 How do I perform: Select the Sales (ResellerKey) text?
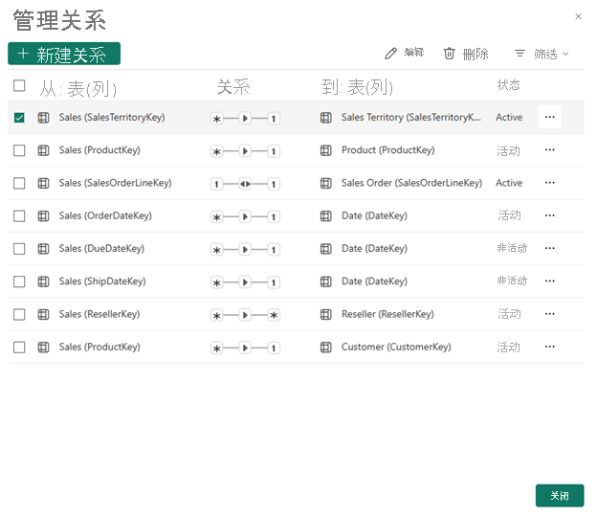pyautogui.click(x=99, y=314)
